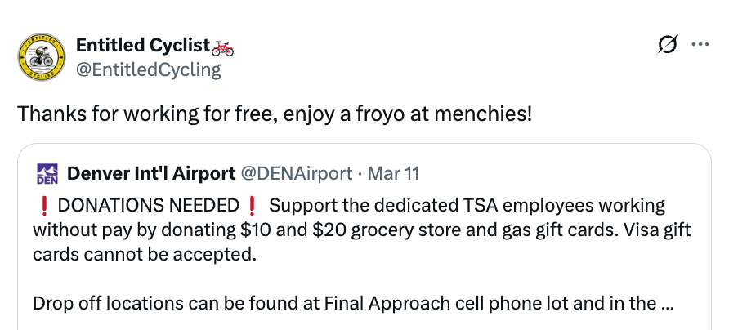Click the bicycle emoji beside the name
Image resolution: width=729 pixels, height=330 pixels.
tap(222, 47)
